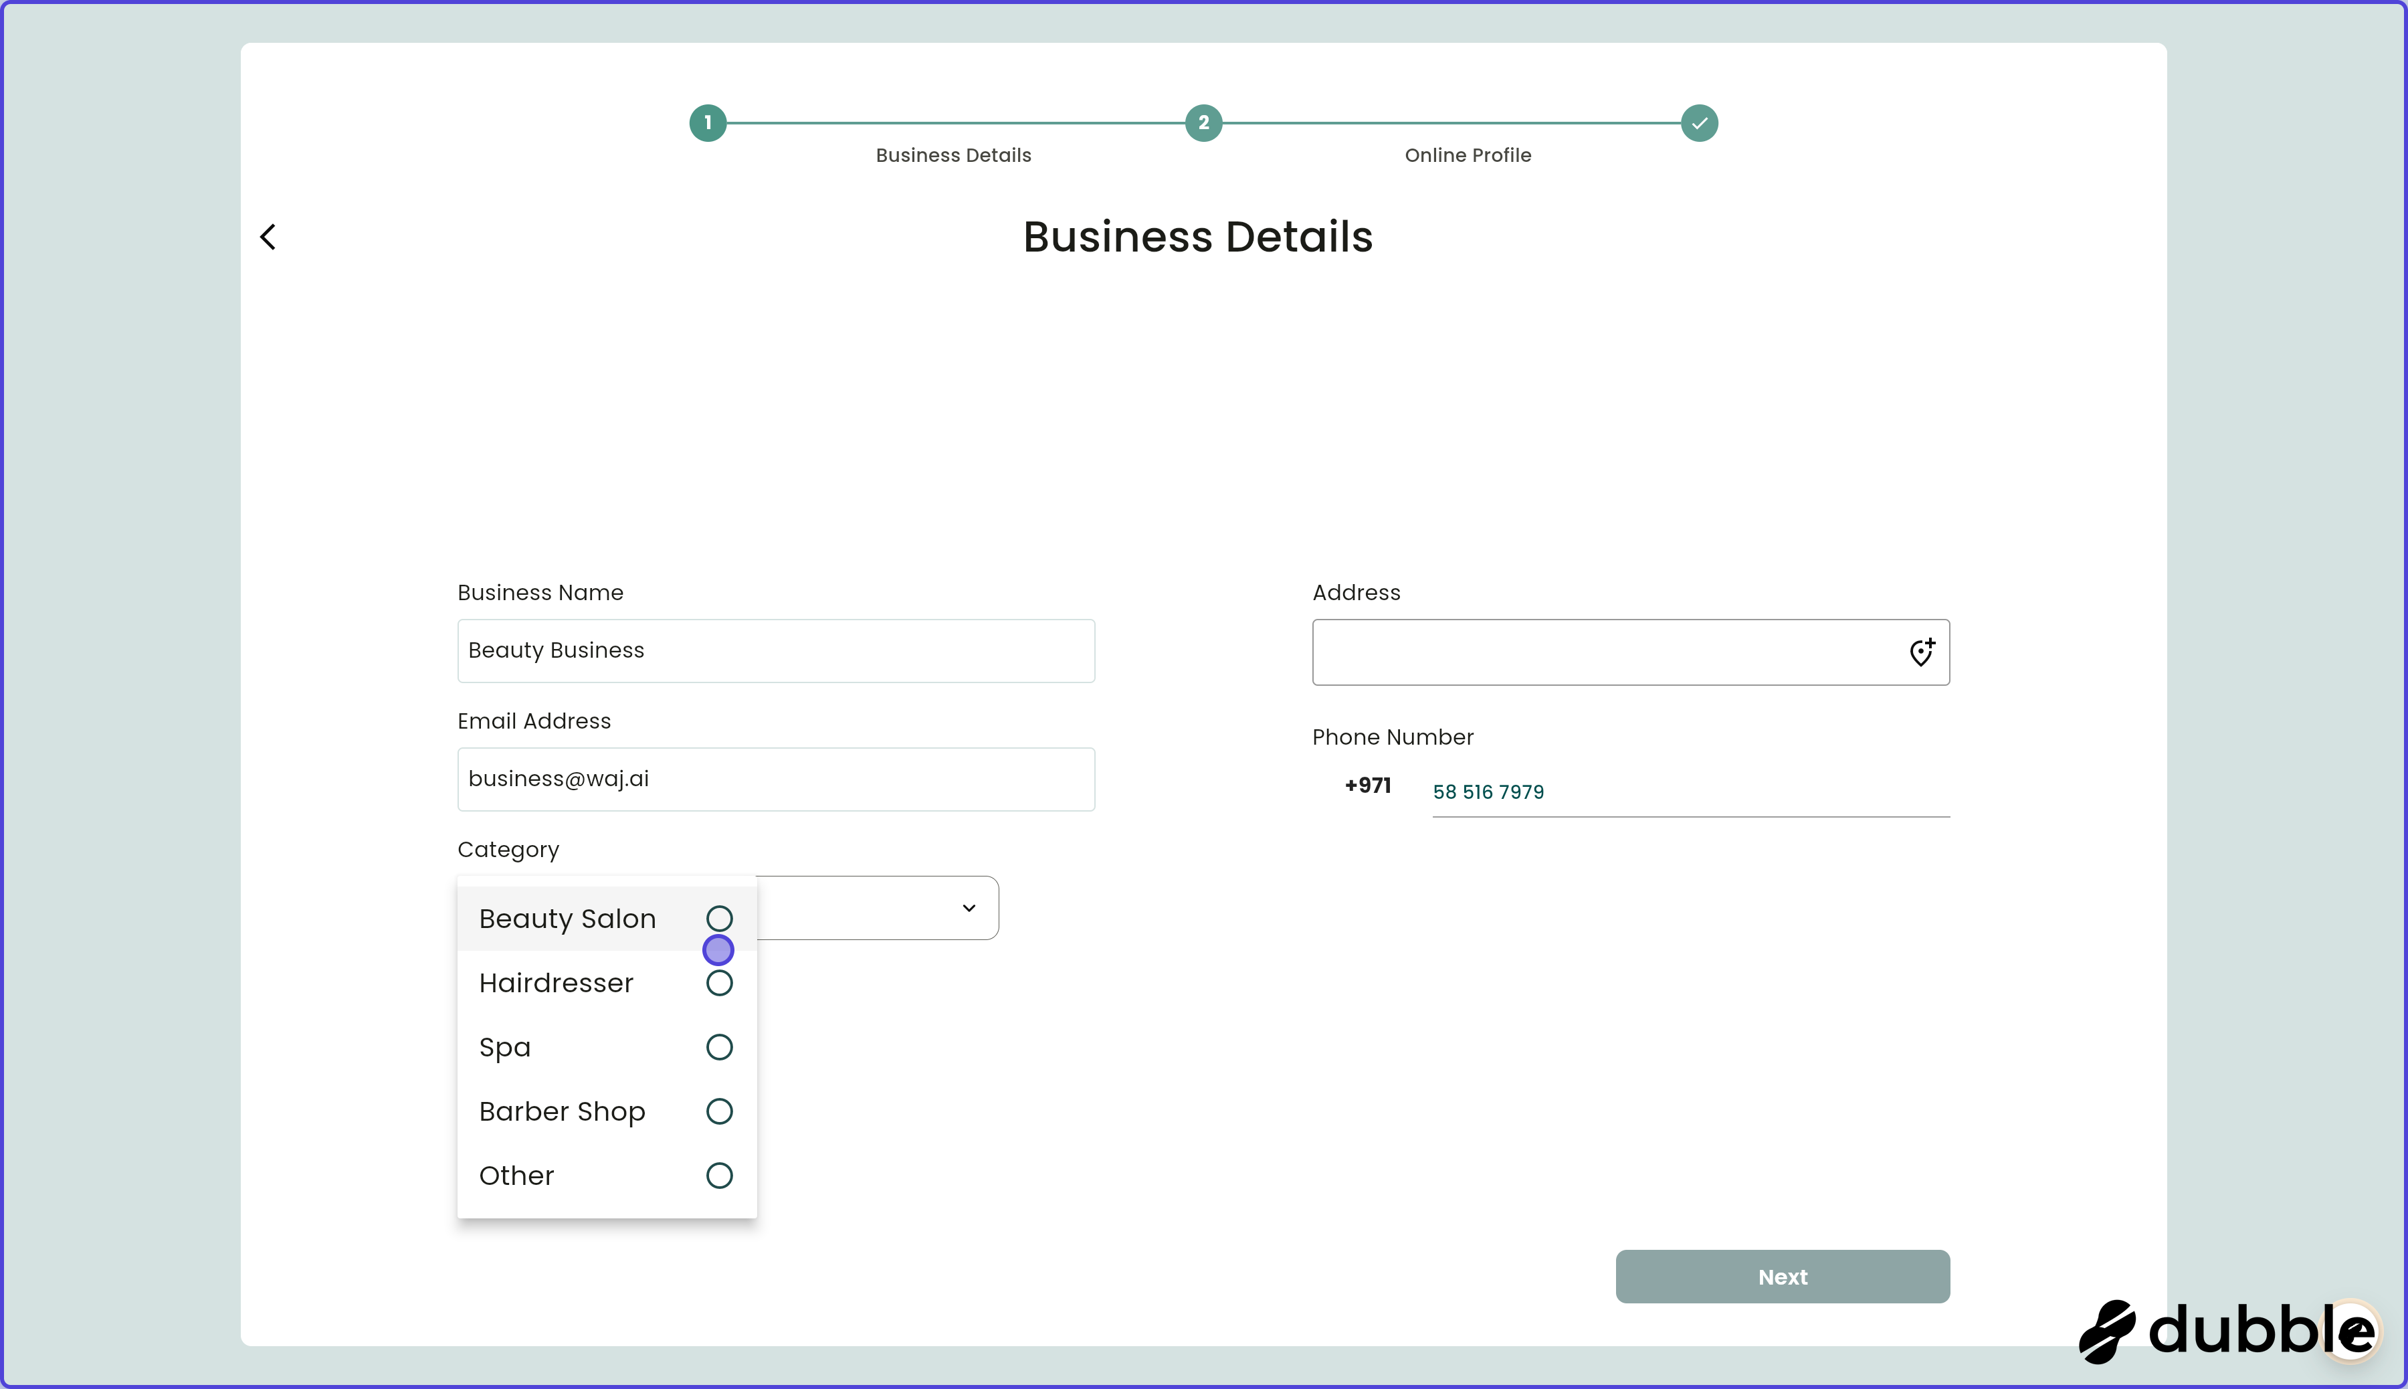Screen dimensions: 2408x1389
Task: Open the Category dropdown chevron
Action: coord(968,907)
